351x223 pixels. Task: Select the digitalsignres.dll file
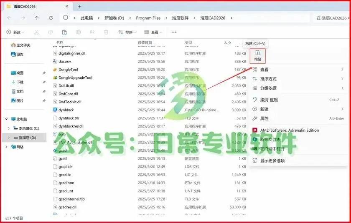point(72,53)
